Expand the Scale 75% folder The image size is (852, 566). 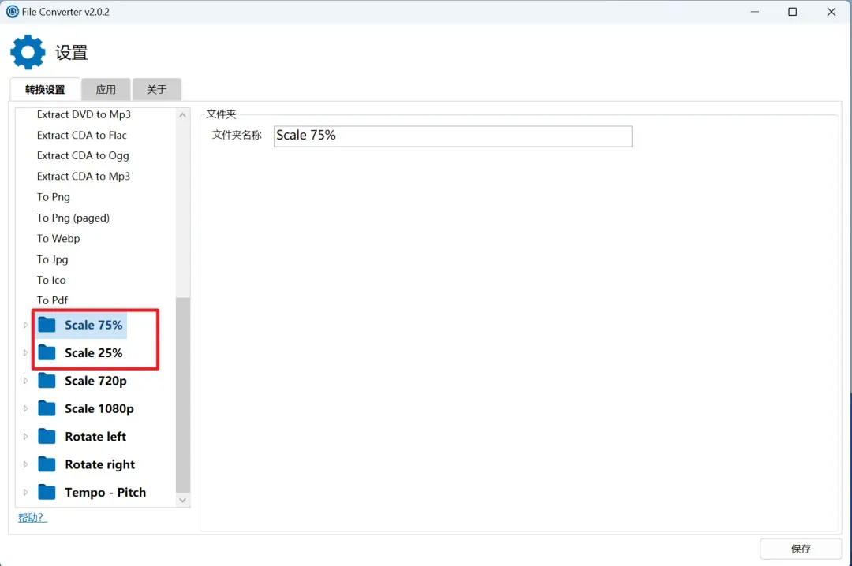point(25,325)
